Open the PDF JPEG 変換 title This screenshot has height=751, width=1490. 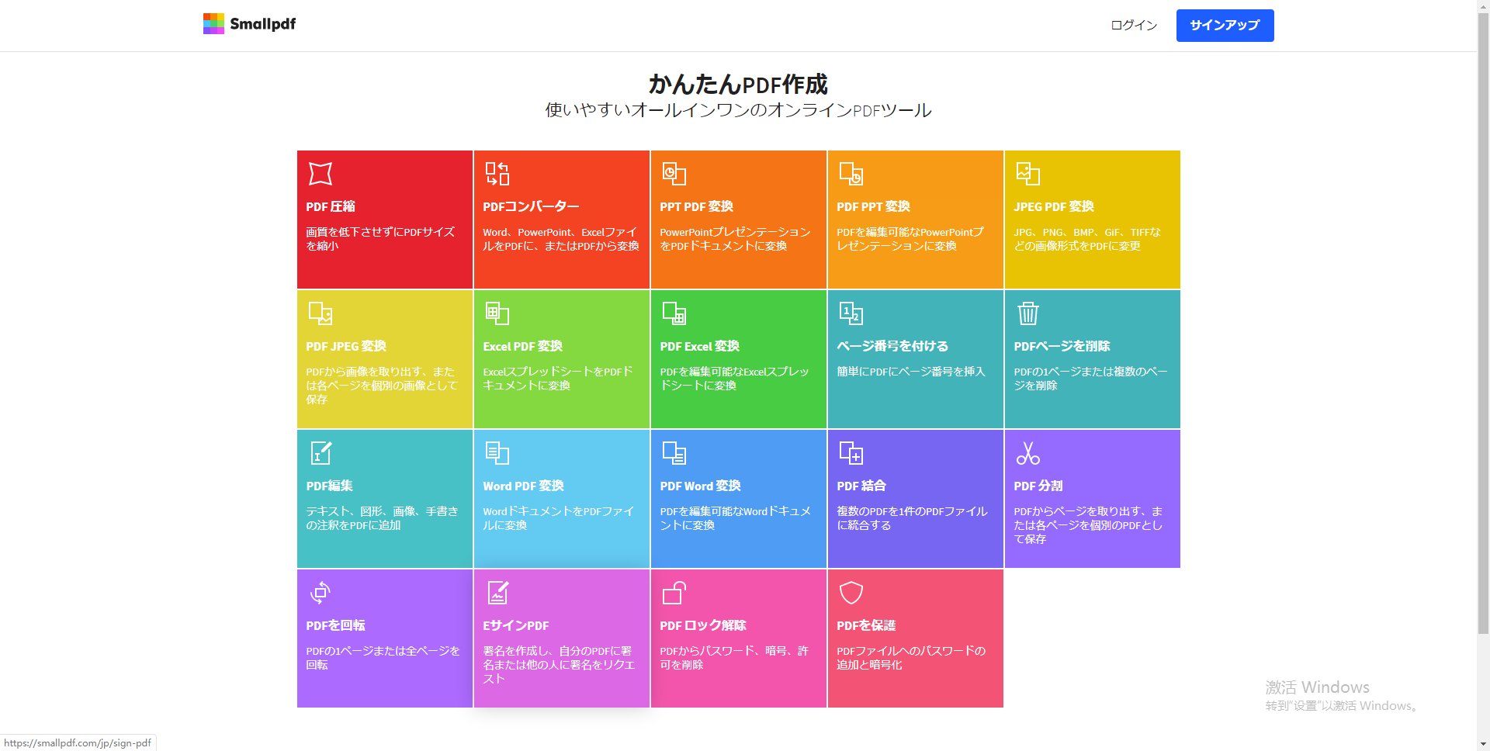click(346, 346)
